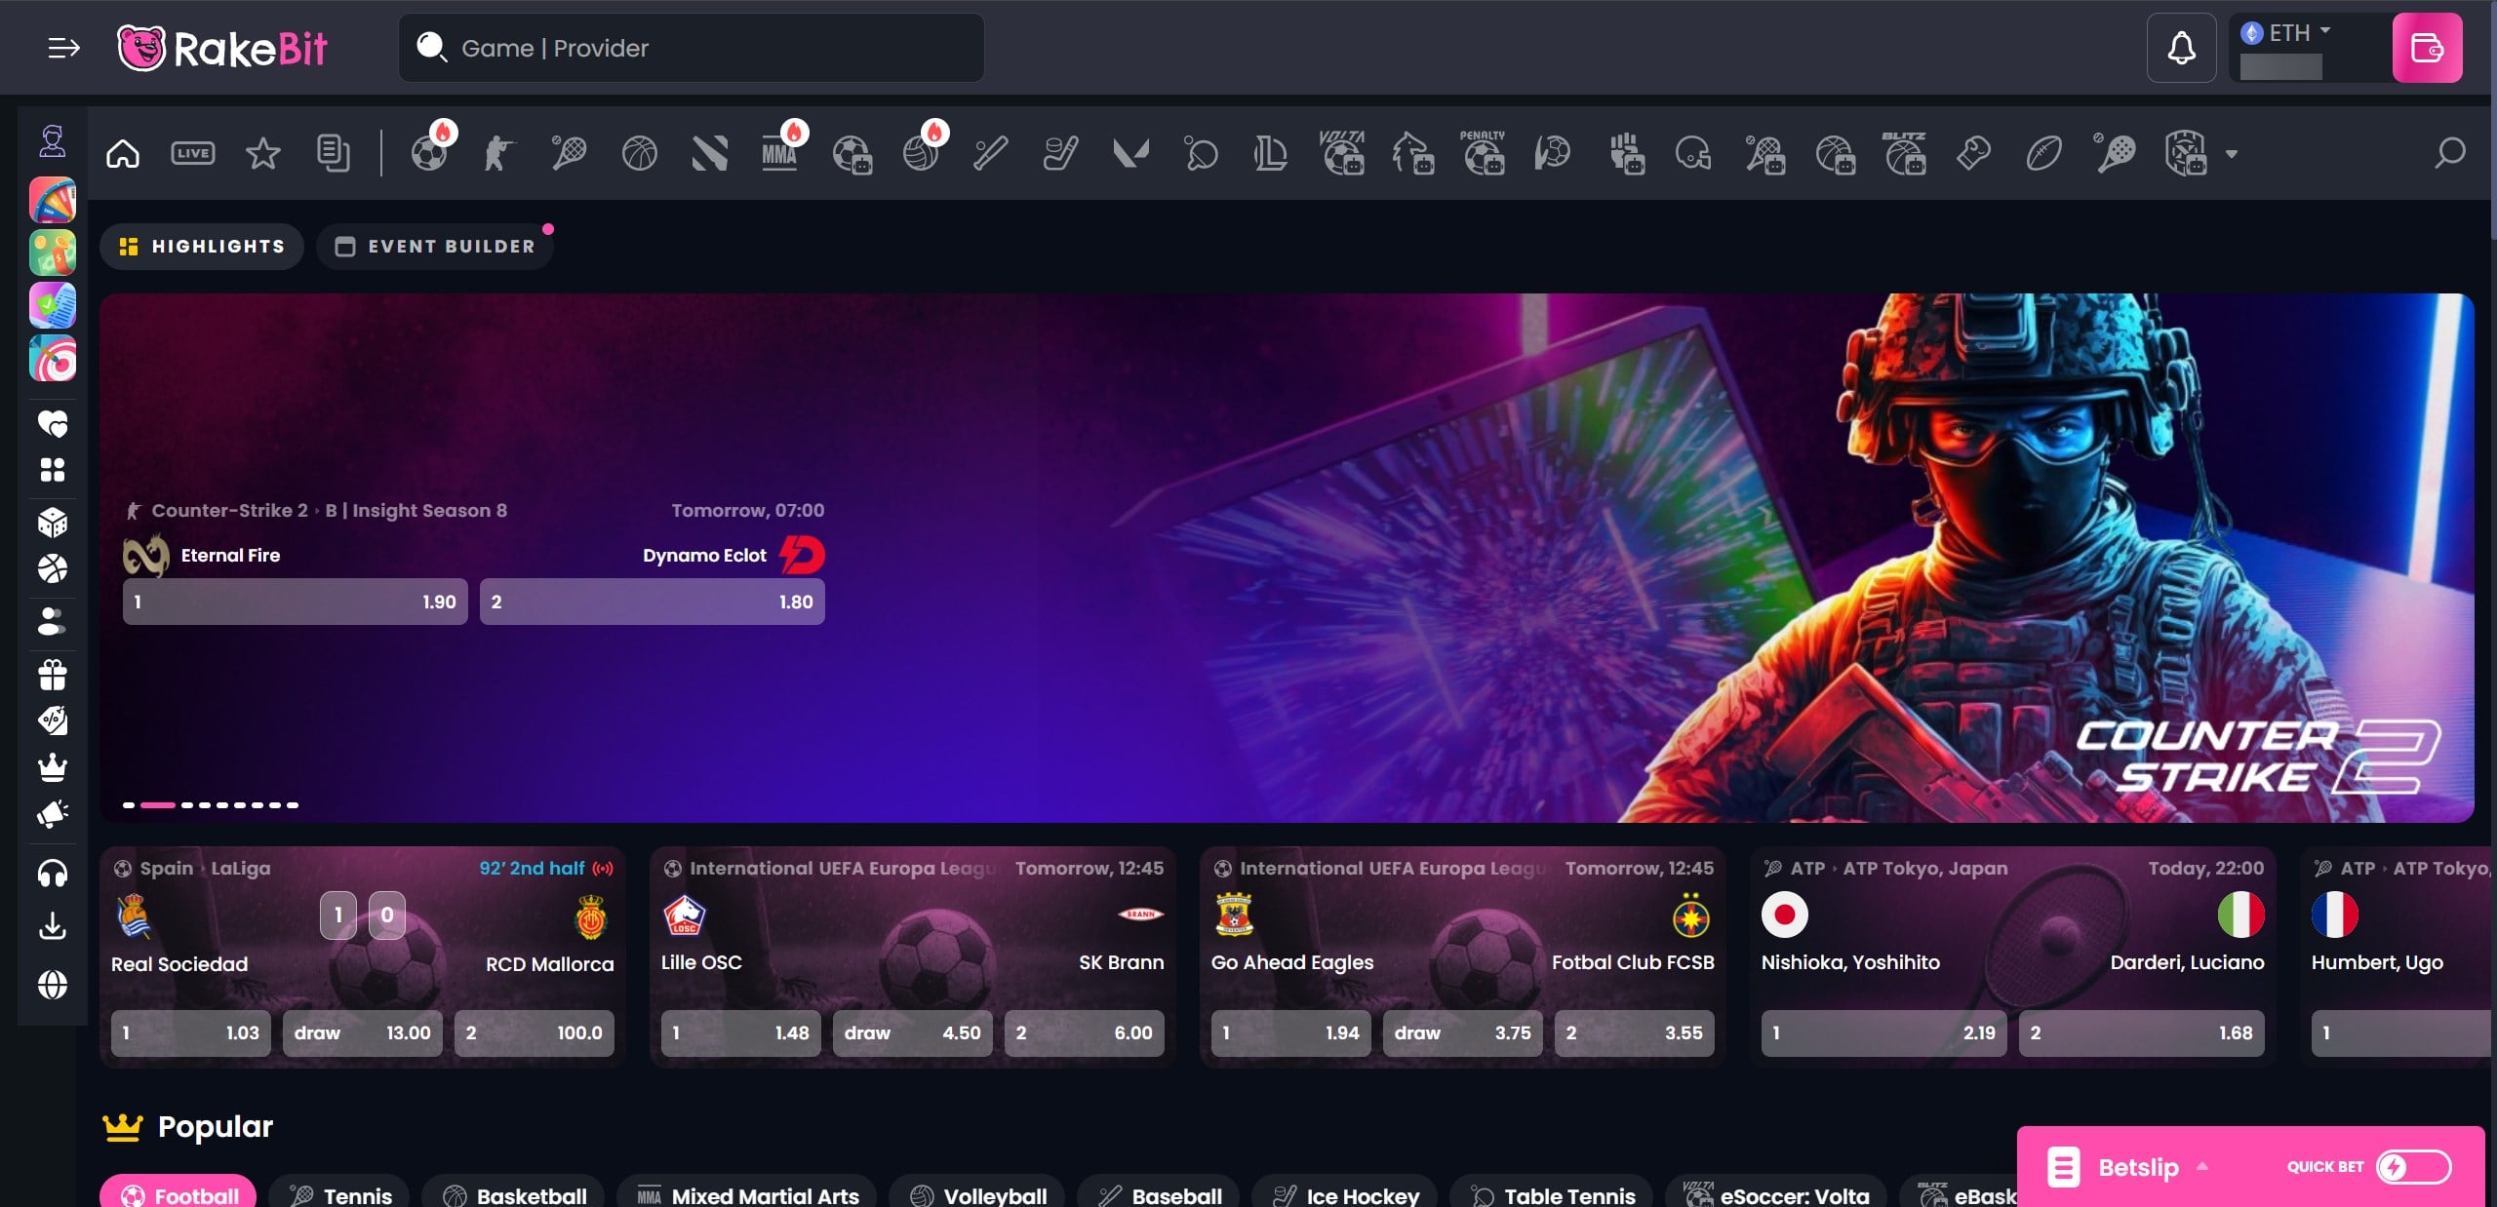This screenshot has width=2497, height=1207.
Task: Expand more sports dropdown arrow
Action: (x=2231, y=154)
